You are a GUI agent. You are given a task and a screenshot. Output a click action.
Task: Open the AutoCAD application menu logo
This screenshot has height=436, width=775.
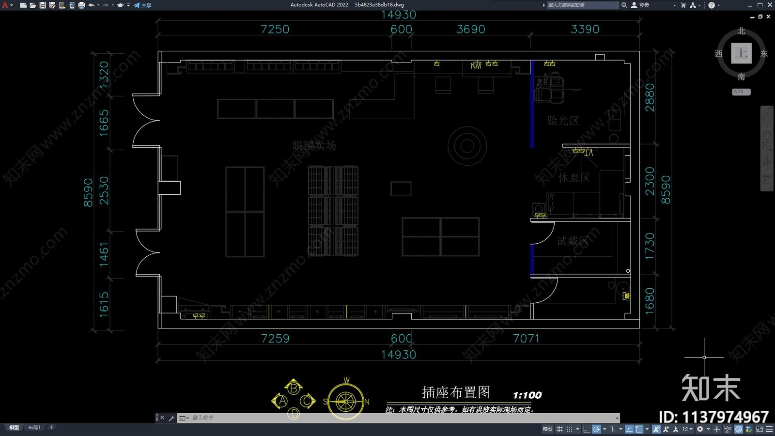pos(5,5)
